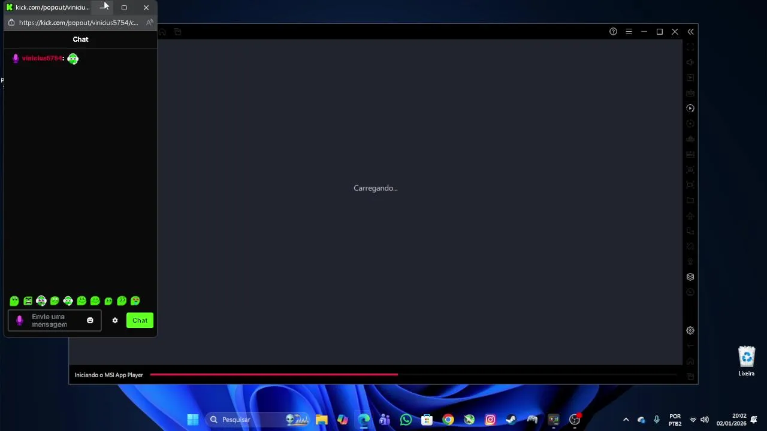This screenshot has height=431, width=767.
Task: Open Microsoft Teams taskbar icon
Action: 385,420
